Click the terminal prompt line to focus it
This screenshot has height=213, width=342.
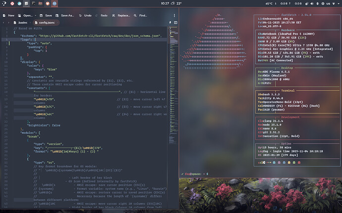198,174
